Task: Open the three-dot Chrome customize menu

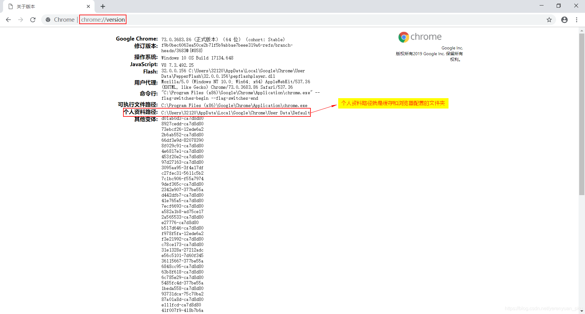Action: (576, 20)
